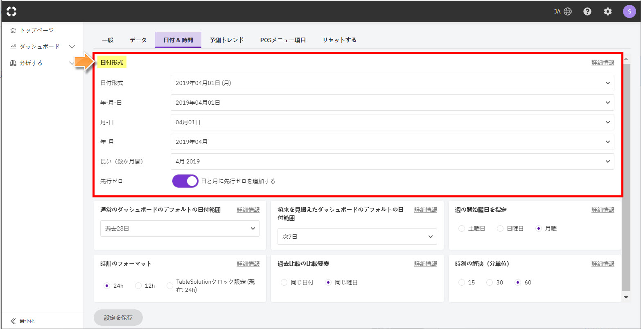Open 詳細情報 for 将来を見据えたダッシュボード range
The height and width of the screenshot is (329, 641).
point(426,210)
